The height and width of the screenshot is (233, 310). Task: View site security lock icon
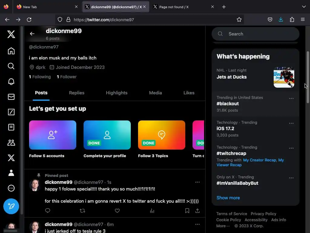click(x=68, y=19)
